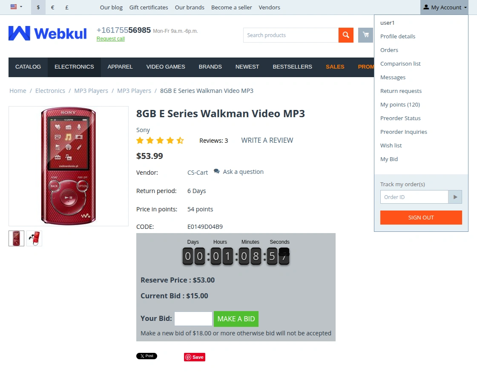Click the Ask a question chat icon
The height and width of the screenshot is (375, 477).
(x=217, y=171)
